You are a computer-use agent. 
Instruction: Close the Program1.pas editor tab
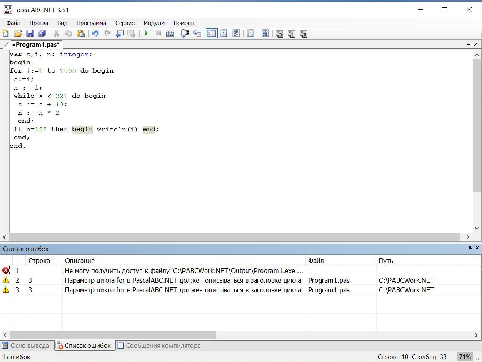point(475,44)
